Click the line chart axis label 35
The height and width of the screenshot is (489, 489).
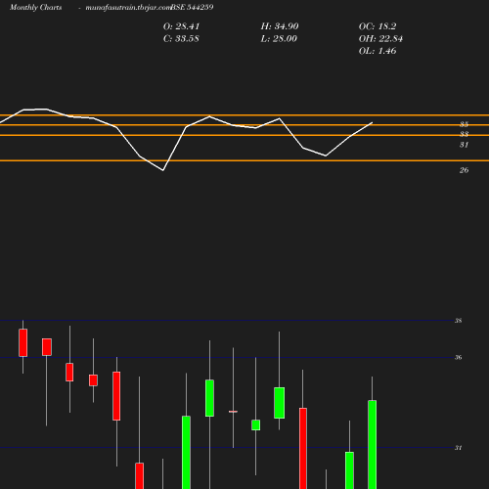(464, 124)
